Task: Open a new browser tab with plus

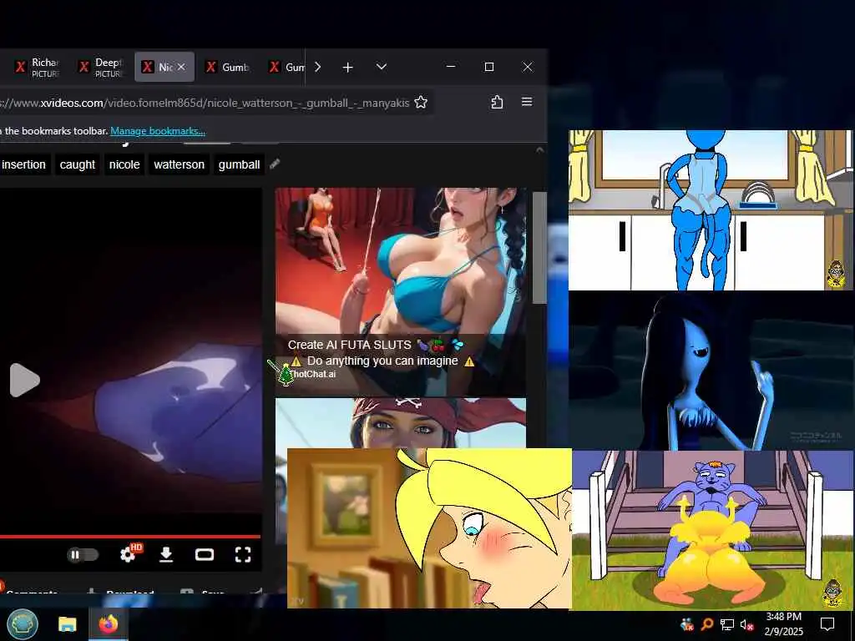Action: (348, 67)
